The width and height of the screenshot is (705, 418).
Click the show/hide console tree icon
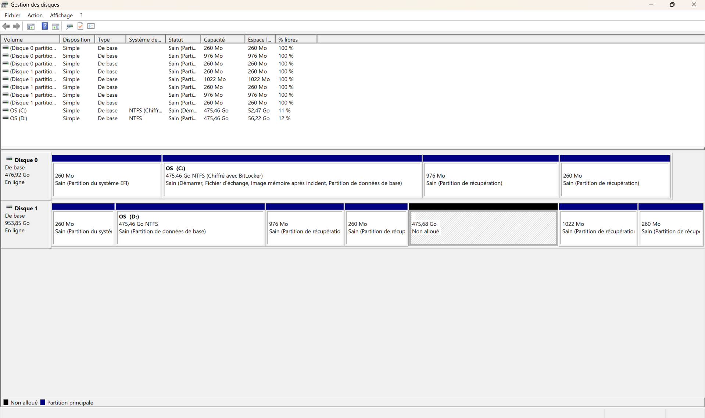[x=31, y=26]
